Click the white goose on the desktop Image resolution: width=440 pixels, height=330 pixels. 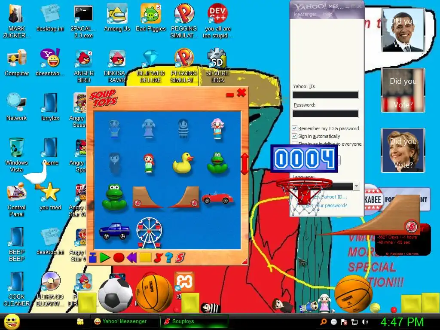click(x=36, y=174)
